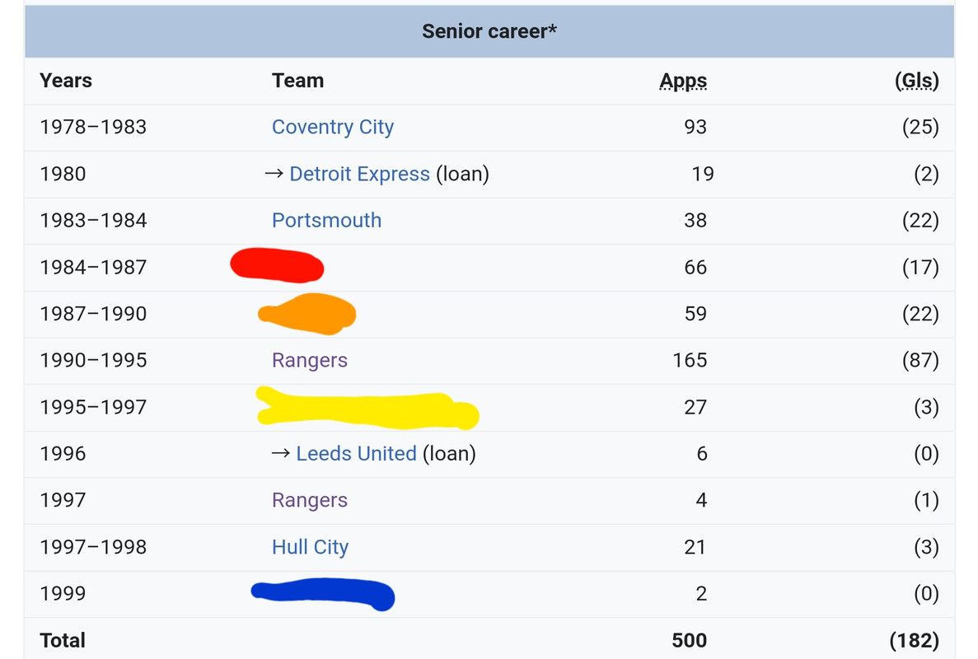Viewport: 978px width, 659px height.
Task: Click the Senior career table heading
Action: pos(489,31)
